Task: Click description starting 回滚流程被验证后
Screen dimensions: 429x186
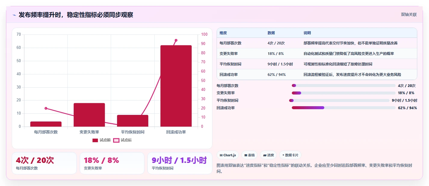Action: click(352, 75)
